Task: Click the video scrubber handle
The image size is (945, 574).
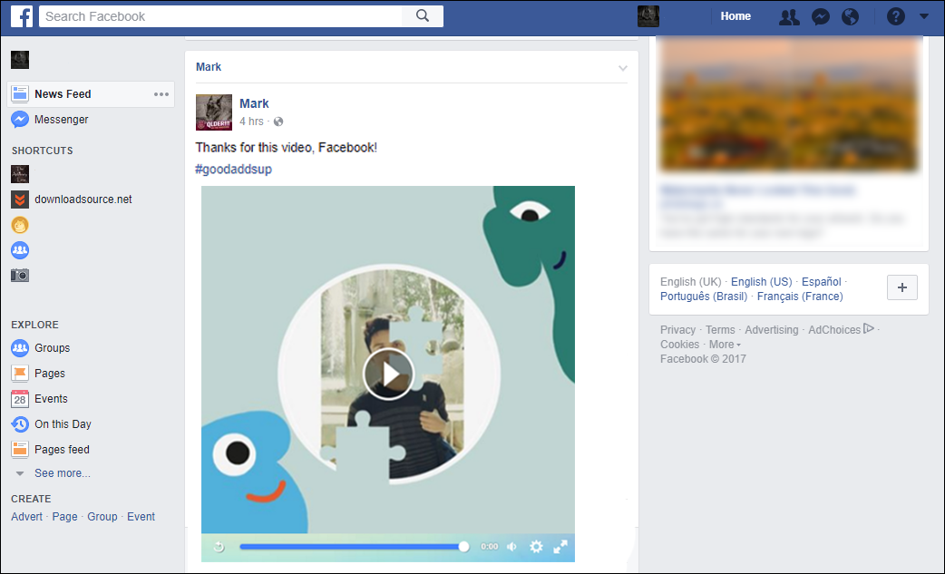Action: (463, 547)
